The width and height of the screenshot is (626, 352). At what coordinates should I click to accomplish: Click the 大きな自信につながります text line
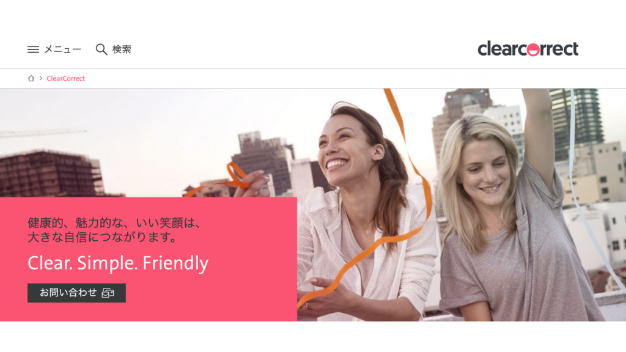103,238
